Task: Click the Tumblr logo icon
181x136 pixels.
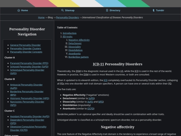Action: (x=154, y=10)
